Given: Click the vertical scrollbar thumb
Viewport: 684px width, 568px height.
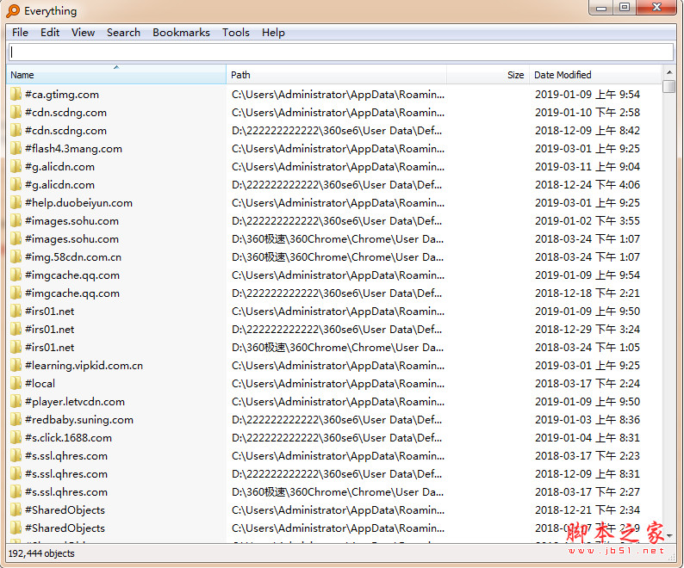Looking at the screenshot, I should (668, 86).
